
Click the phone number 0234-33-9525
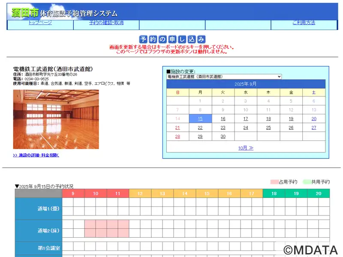click(36, 79)
